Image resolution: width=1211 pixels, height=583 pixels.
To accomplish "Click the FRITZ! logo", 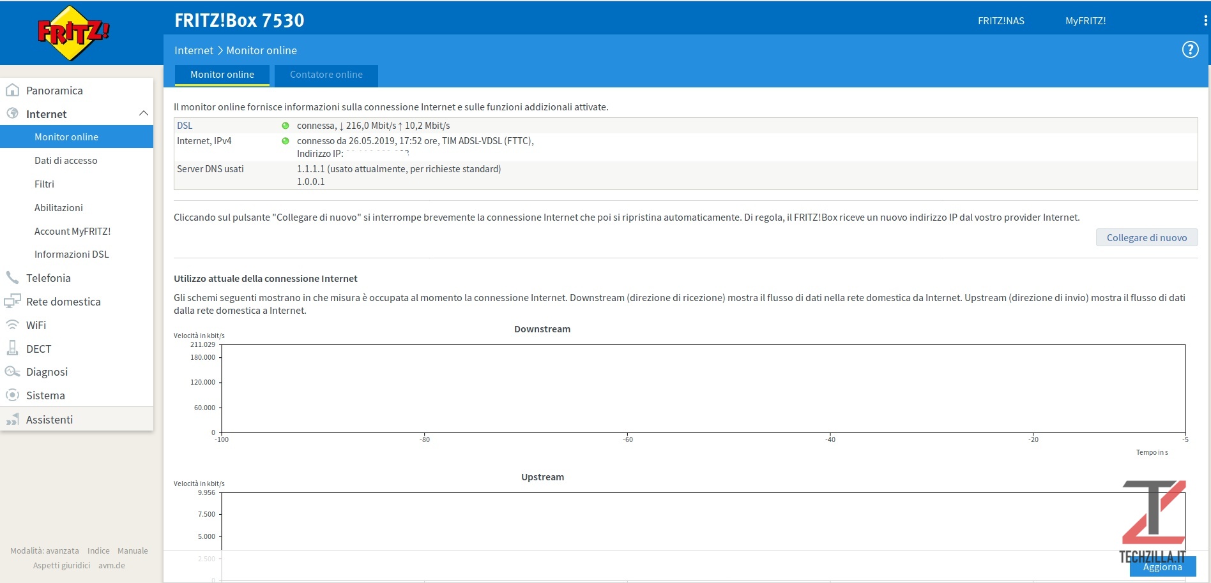I will click(x=73, y=33).
